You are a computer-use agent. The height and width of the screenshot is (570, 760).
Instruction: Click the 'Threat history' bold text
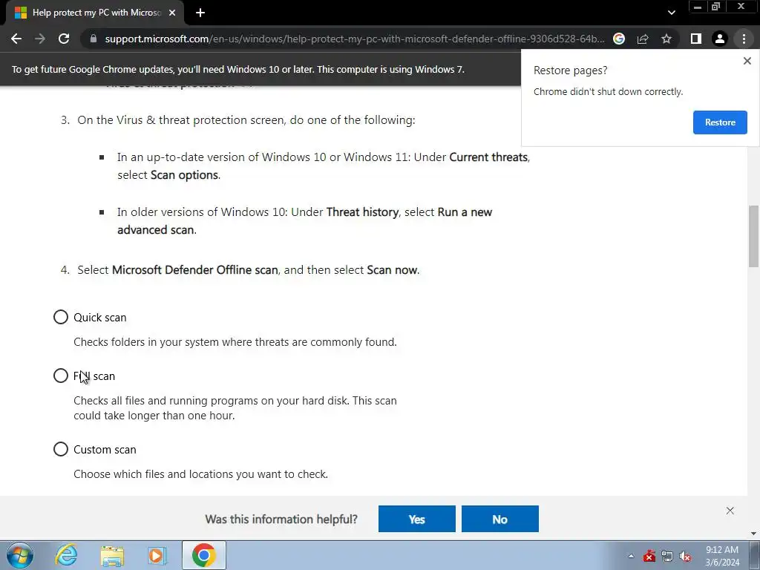(x=362, y=212)
